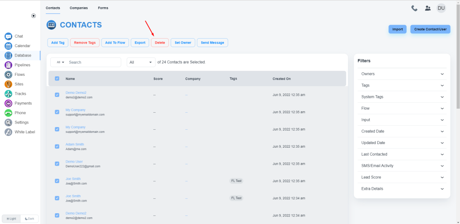This screenshot has height=224, width=460.
Task: Click the Create Contact/User button
Action: [x=430, y=29]
